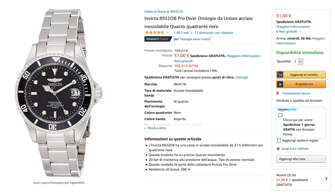Click the play icon on Acquista ora
This screenshot has width=335, height=194.
click(x=280, y=84)
